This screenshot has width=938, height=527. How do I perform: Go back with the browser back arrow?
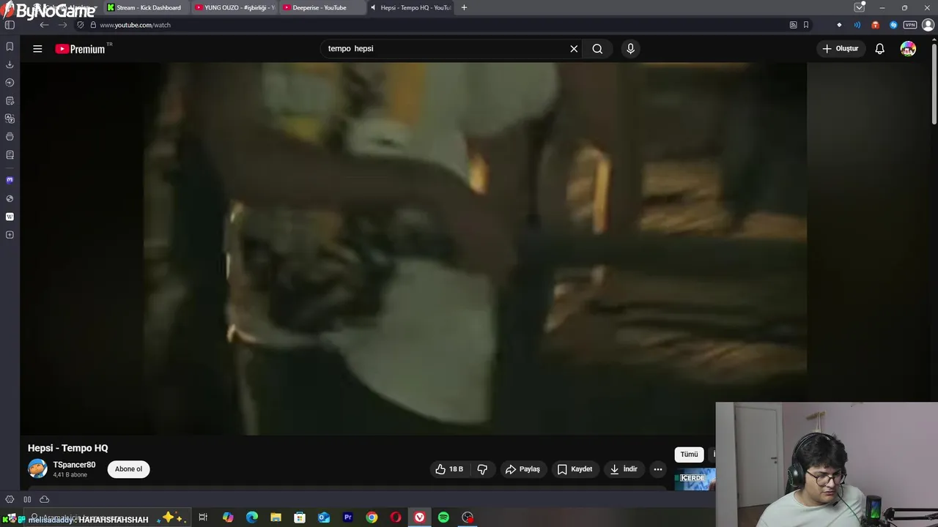tap(44, 25)
